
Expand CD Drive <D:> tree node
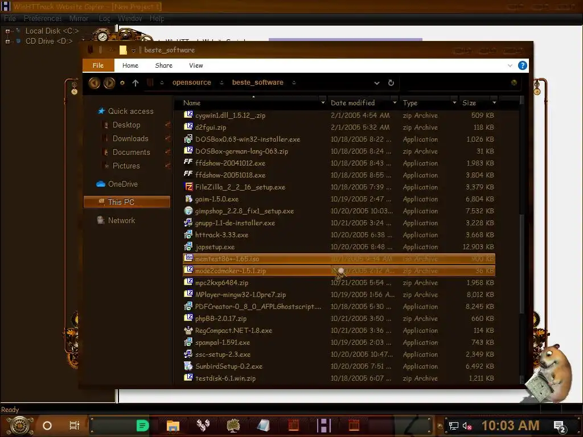(x=7, y=41)
